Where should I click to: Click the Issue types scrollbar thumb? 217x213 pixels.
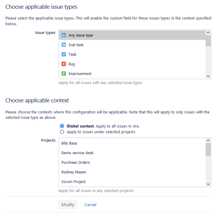(208, 40)
